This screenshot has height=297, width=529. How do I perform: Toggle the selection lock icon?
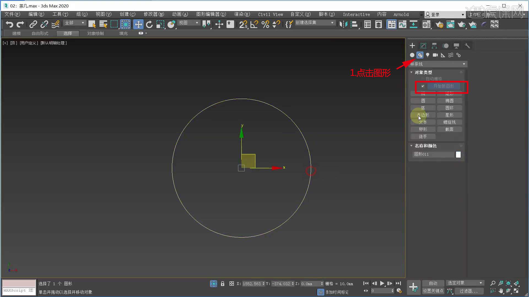(223, 284)
